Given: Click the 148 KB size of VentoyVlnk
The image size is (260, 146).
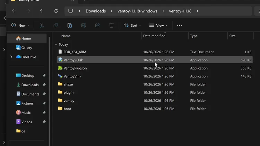Looking at the screenshot, I should click(246, 76).
